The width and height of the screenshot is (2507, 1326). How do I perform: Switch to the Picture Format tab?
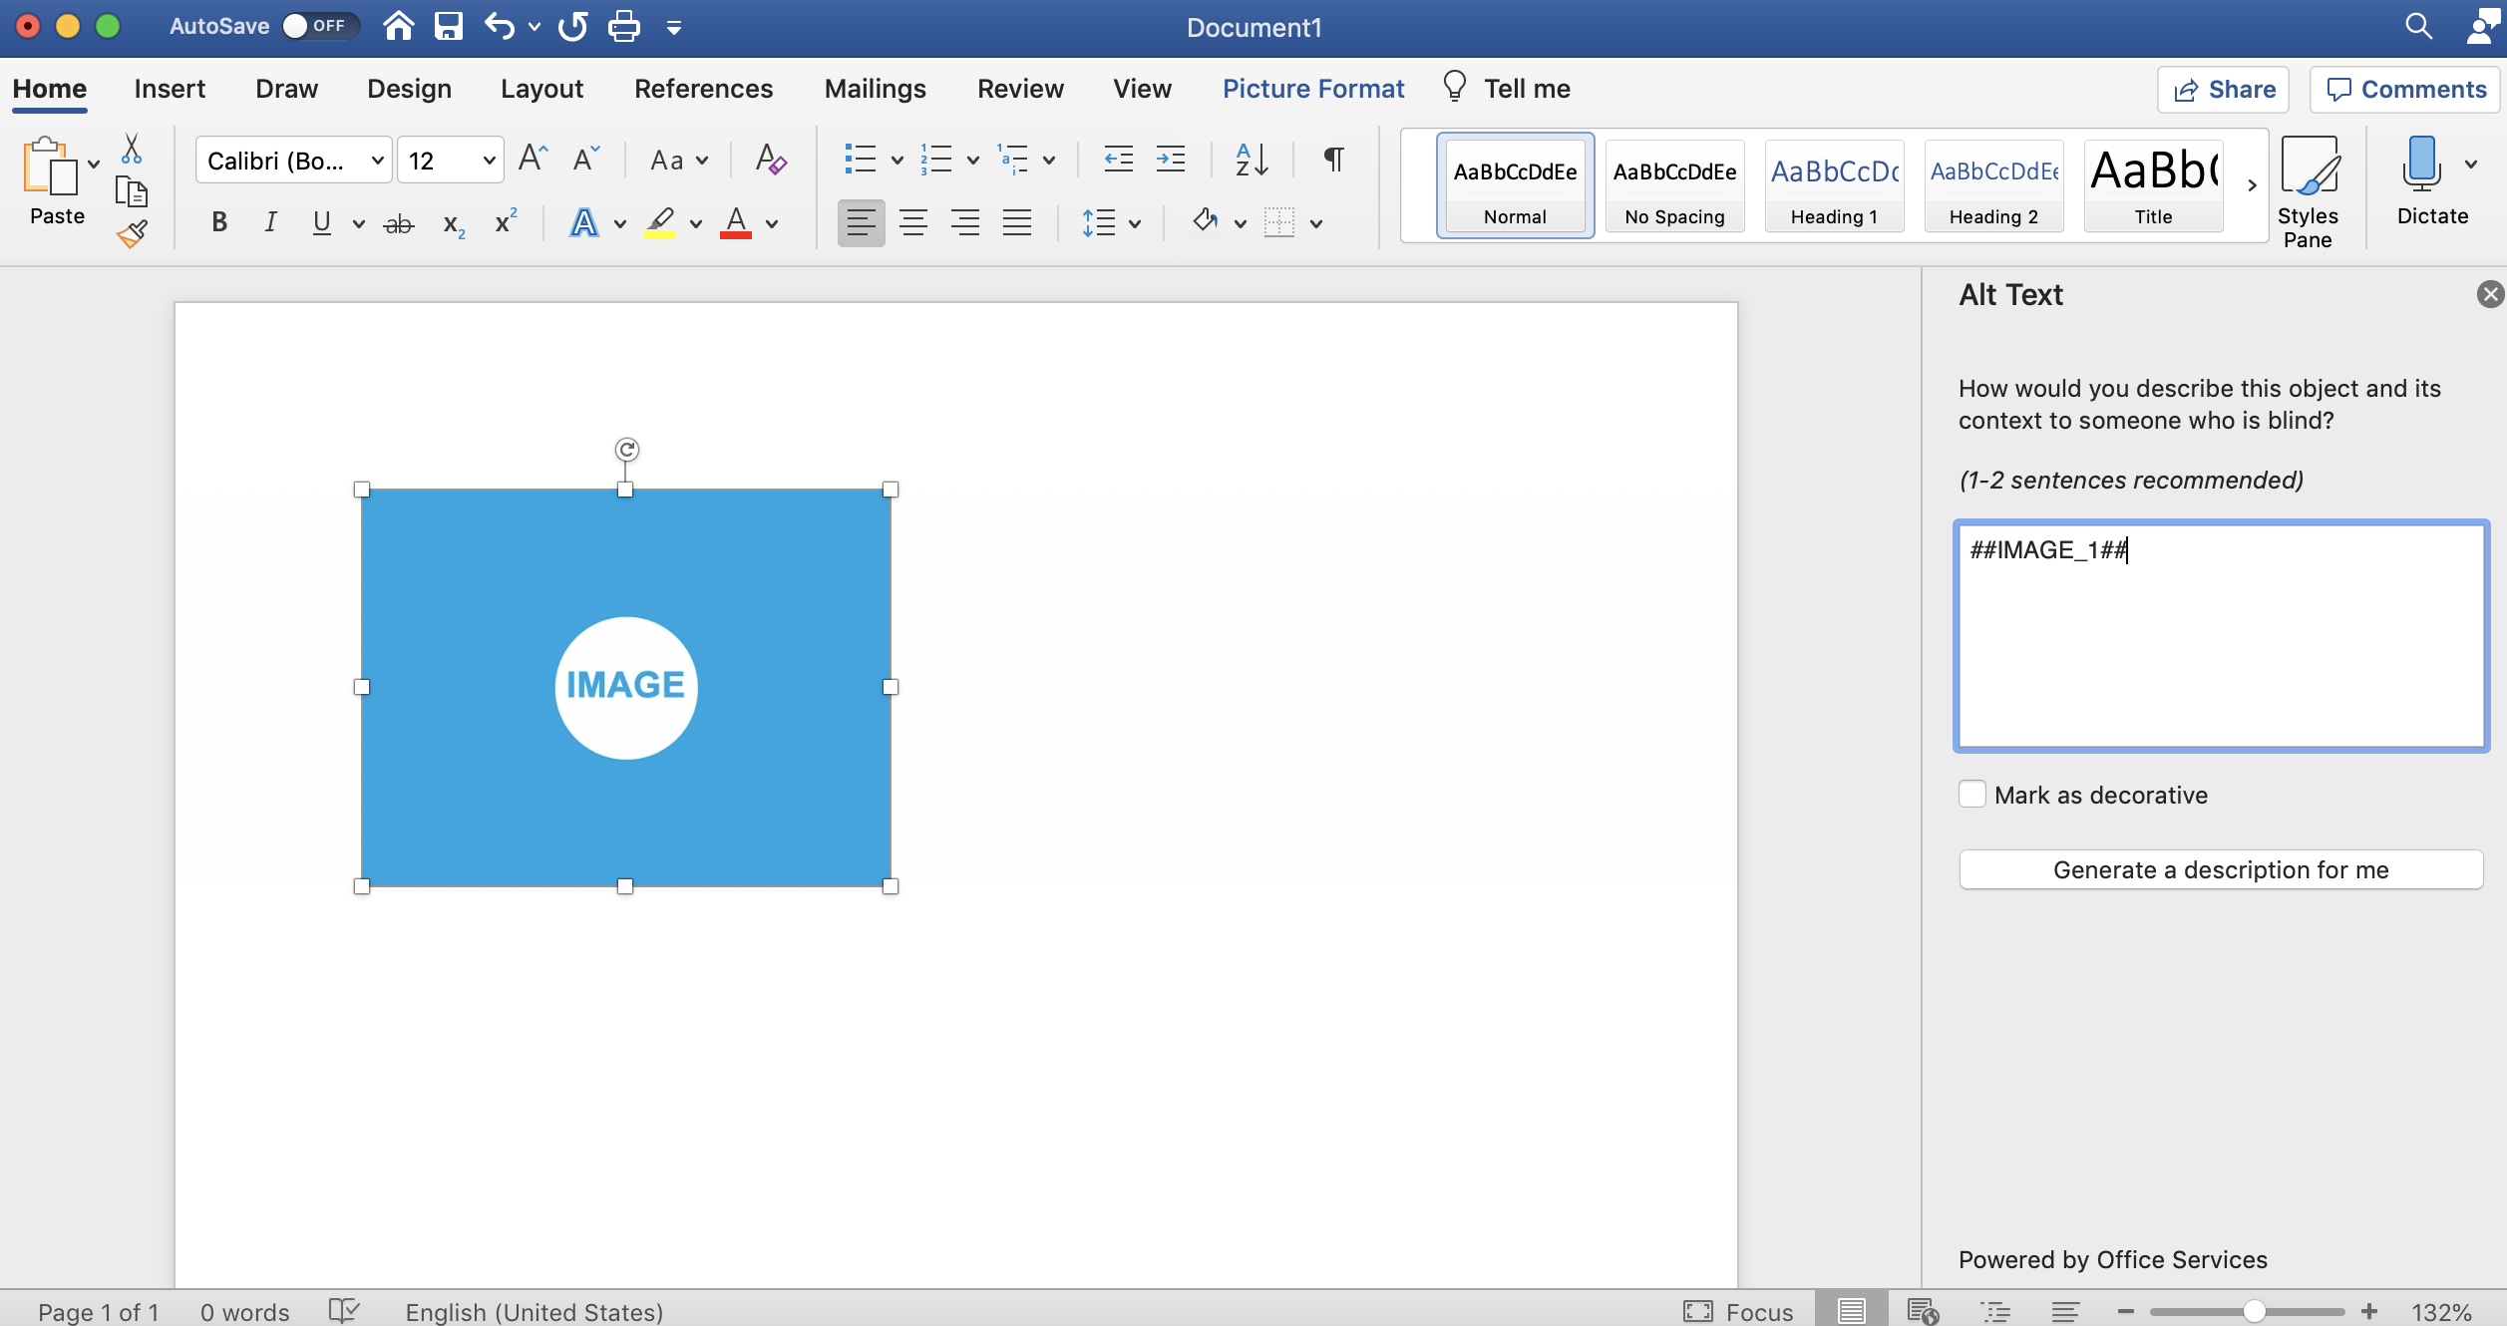1312,88
